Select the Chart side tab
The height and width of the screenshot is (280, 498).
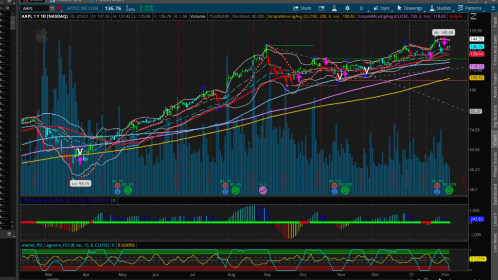click(x=495, y=140)
